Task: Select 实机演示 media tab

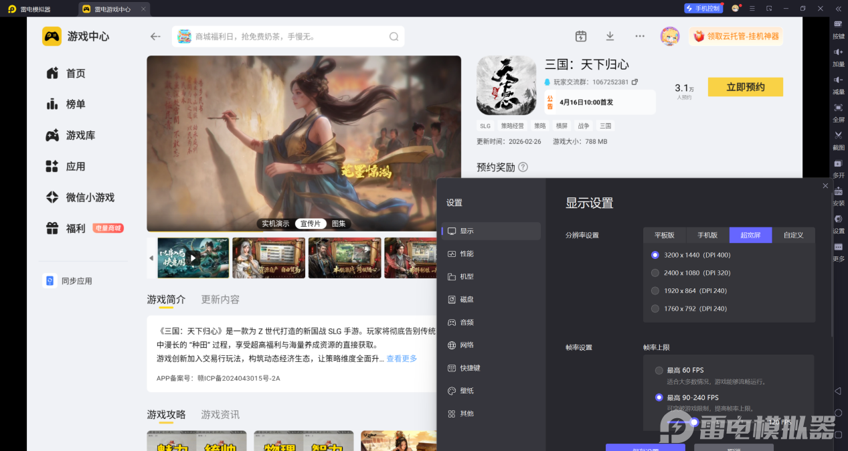Action: point(276,223)
